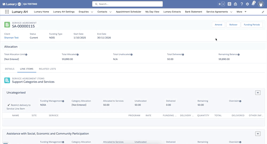Open the Setup gear icon
Screen dimensions: 267x144
click(248, 4)
